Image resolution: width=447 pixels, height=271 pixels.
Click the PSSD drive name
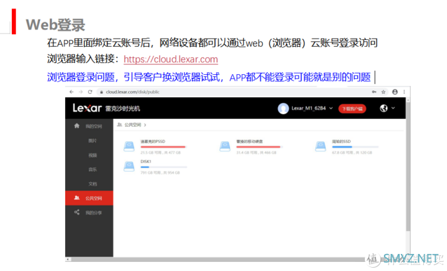153,142
